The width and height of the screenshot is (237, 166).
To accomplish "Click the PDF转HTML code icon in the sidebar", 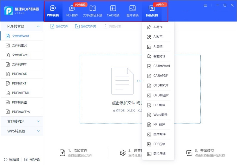I will pos(8,93).
